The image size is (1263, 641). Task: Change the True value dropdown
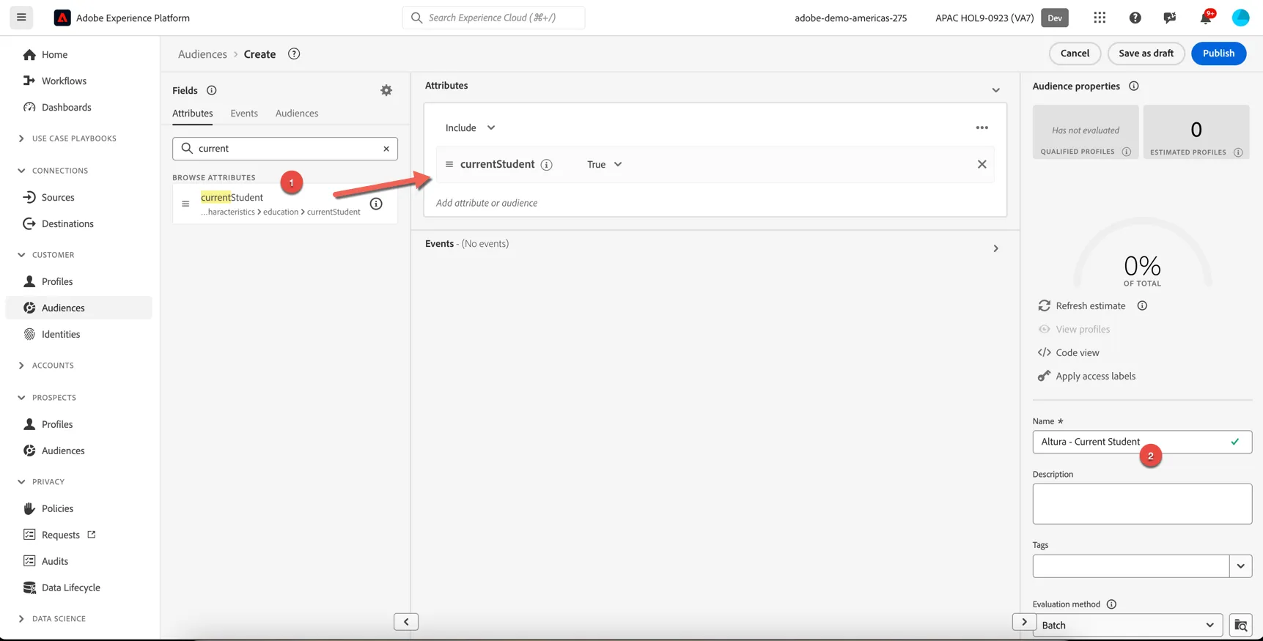click(604, 164)
